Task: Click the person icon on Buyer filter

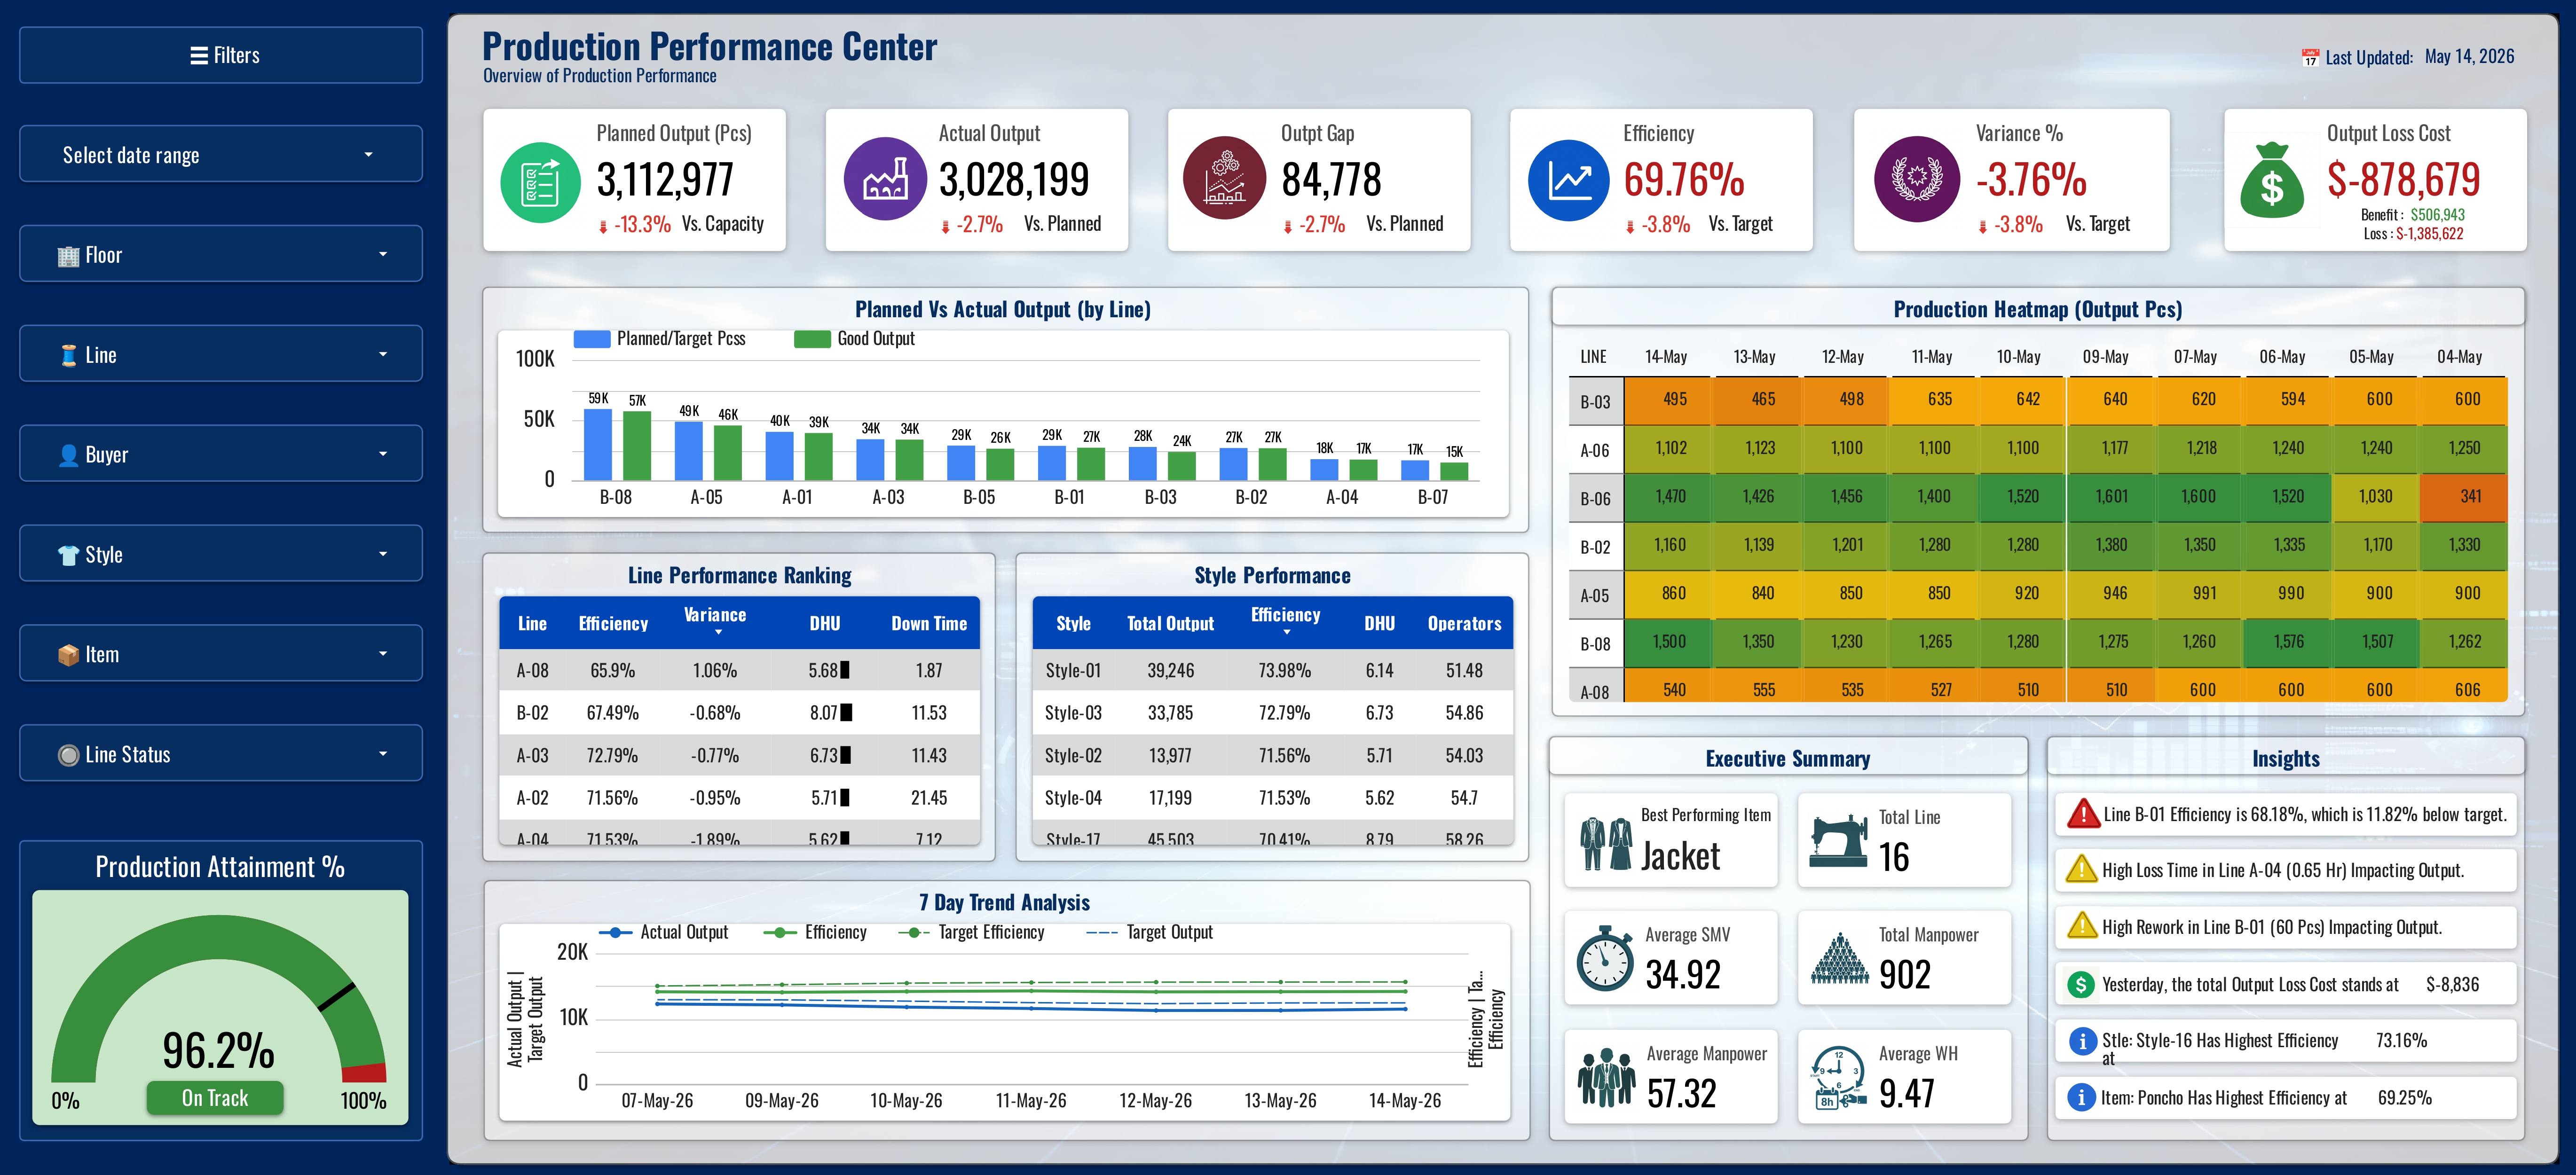Action: coord(68,455)
